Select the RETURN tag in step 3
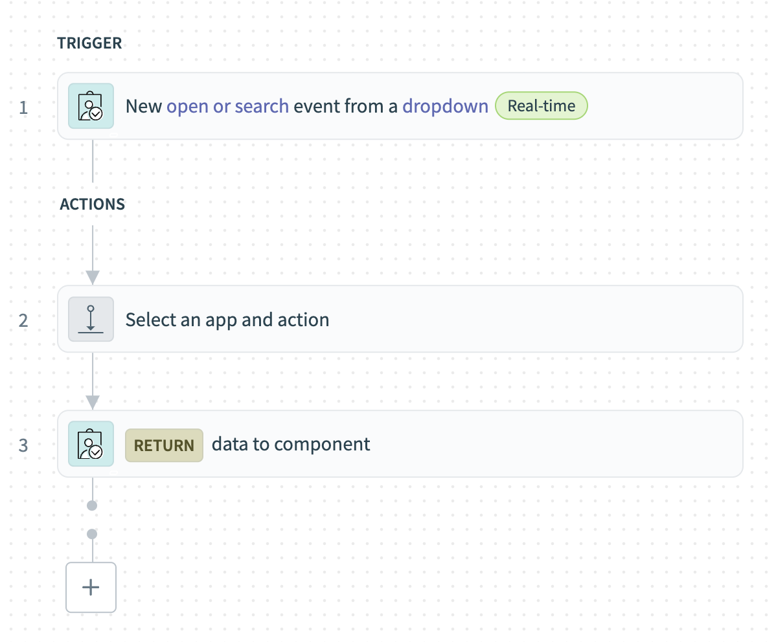The height and width of the screenshot is (642, 776). pyautogui.click(x=164, y=445)
